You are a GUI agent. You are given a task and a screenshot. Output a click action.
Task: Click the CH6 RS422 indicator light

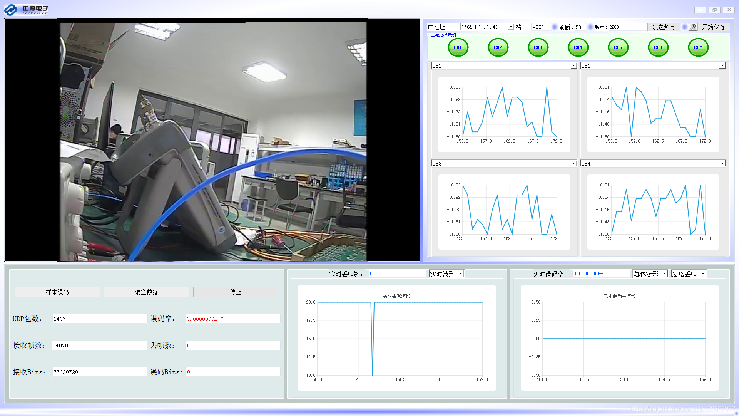(x=658, y=47)
